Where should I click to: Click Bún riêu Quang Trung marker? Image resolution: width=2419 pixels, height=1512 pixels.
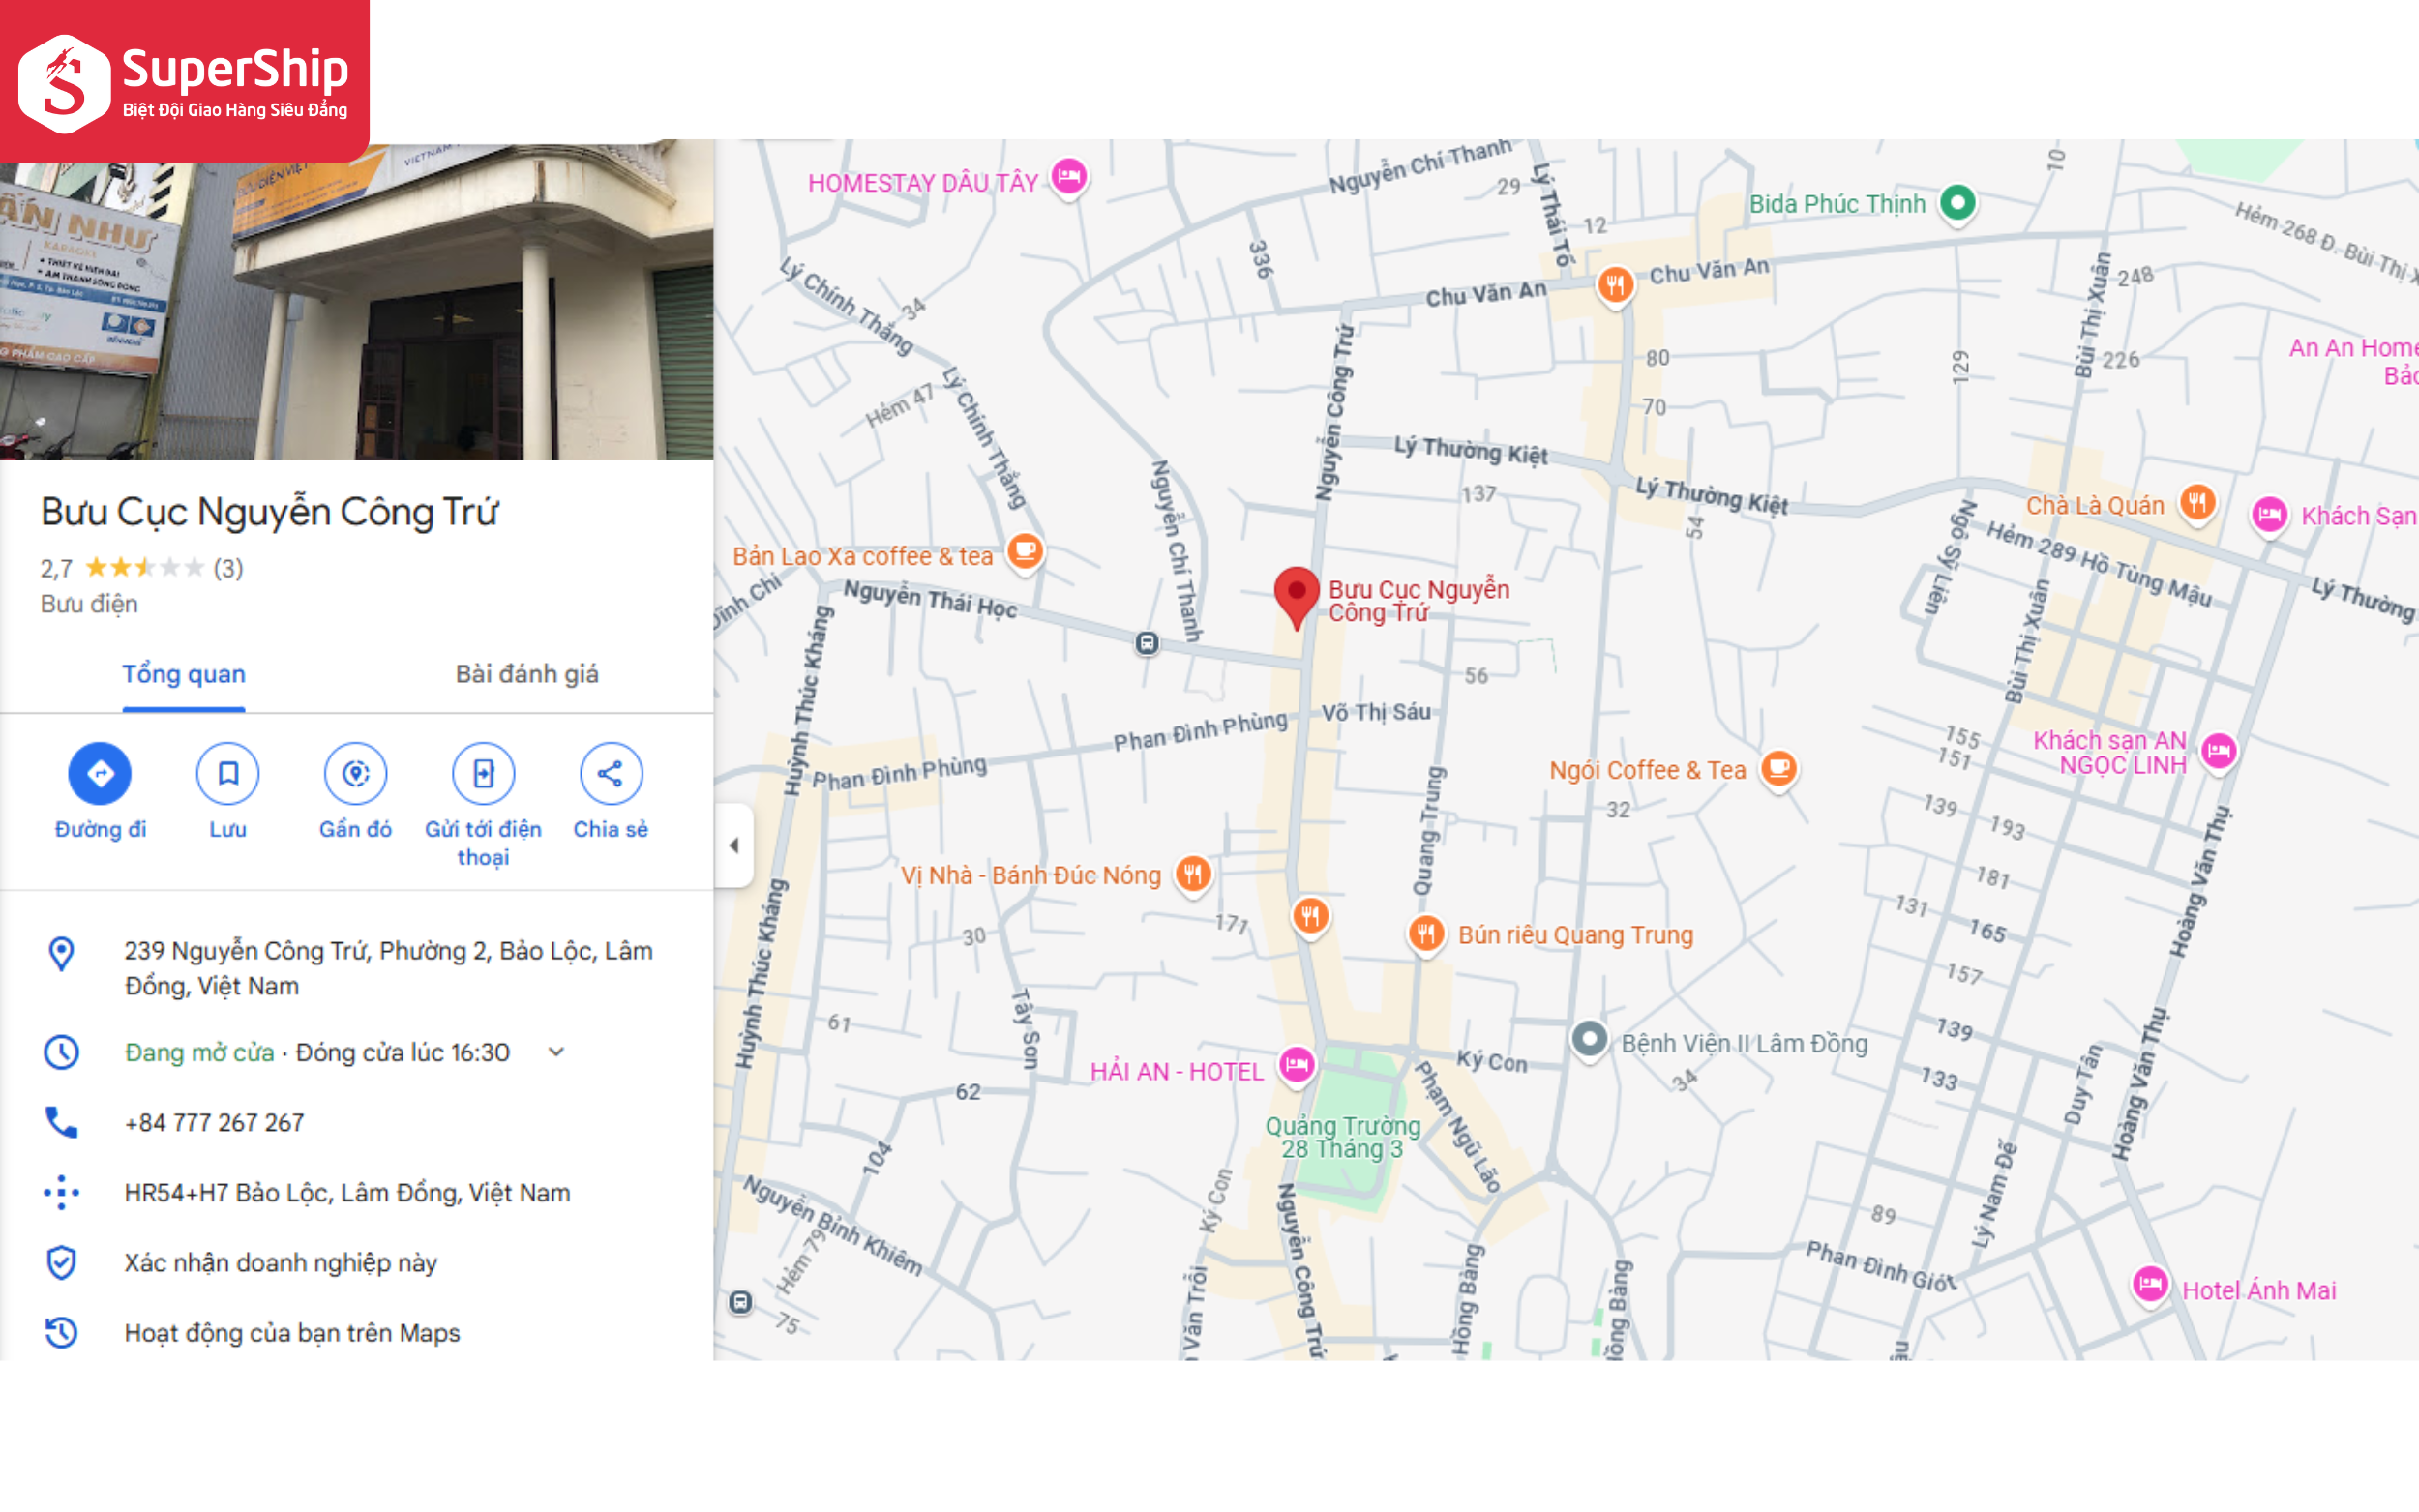click(1426, 935)
